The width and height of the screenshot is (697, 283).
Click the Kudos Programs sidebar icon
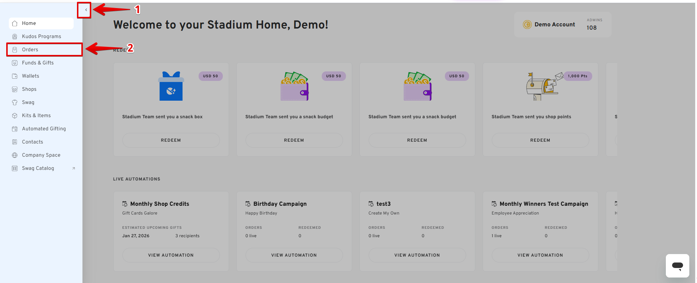click(x=15, y=37)
